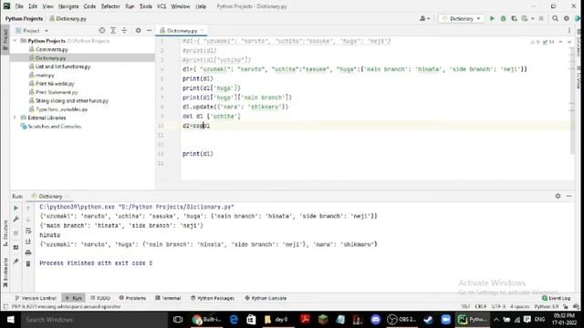Image resolution: width=584 pixels, height=328 pixels.
Task: Open CRLF line separator selector
Action: (x=481, y=307)
